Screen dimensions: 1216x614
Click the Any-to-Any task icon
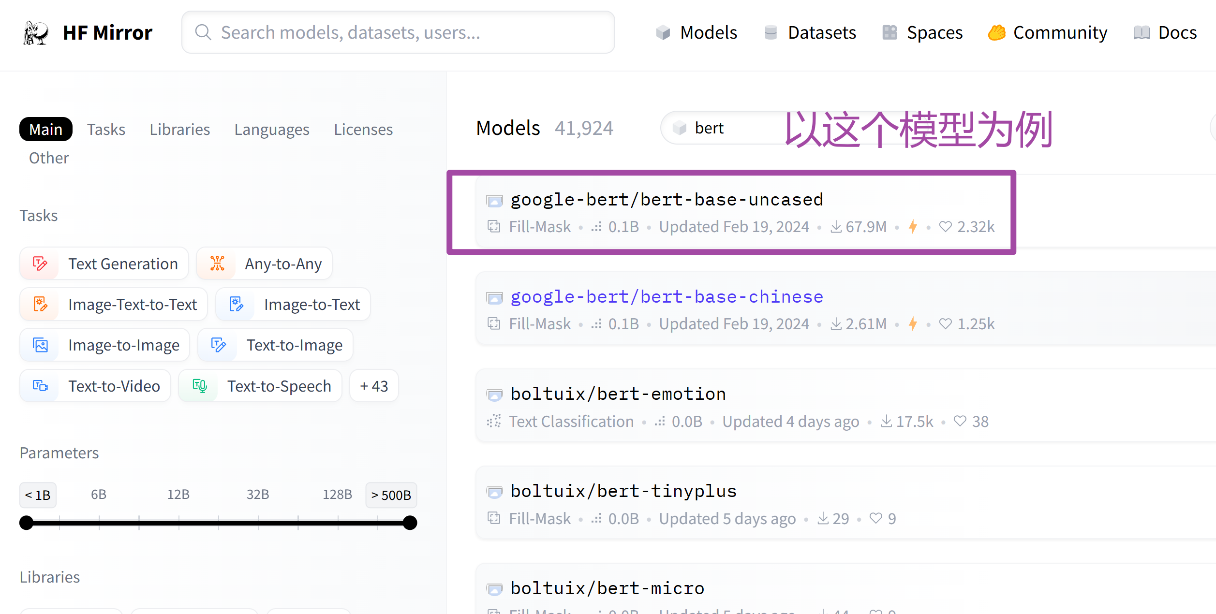pos(217,264)
